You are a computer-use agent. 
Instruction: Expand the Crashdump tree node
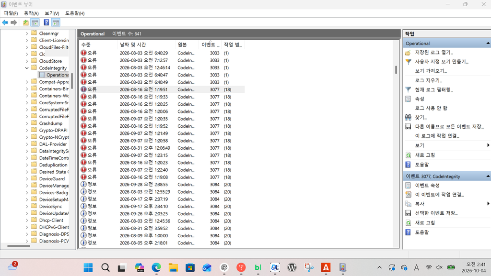pyautogui.click(x=27, y=123)
